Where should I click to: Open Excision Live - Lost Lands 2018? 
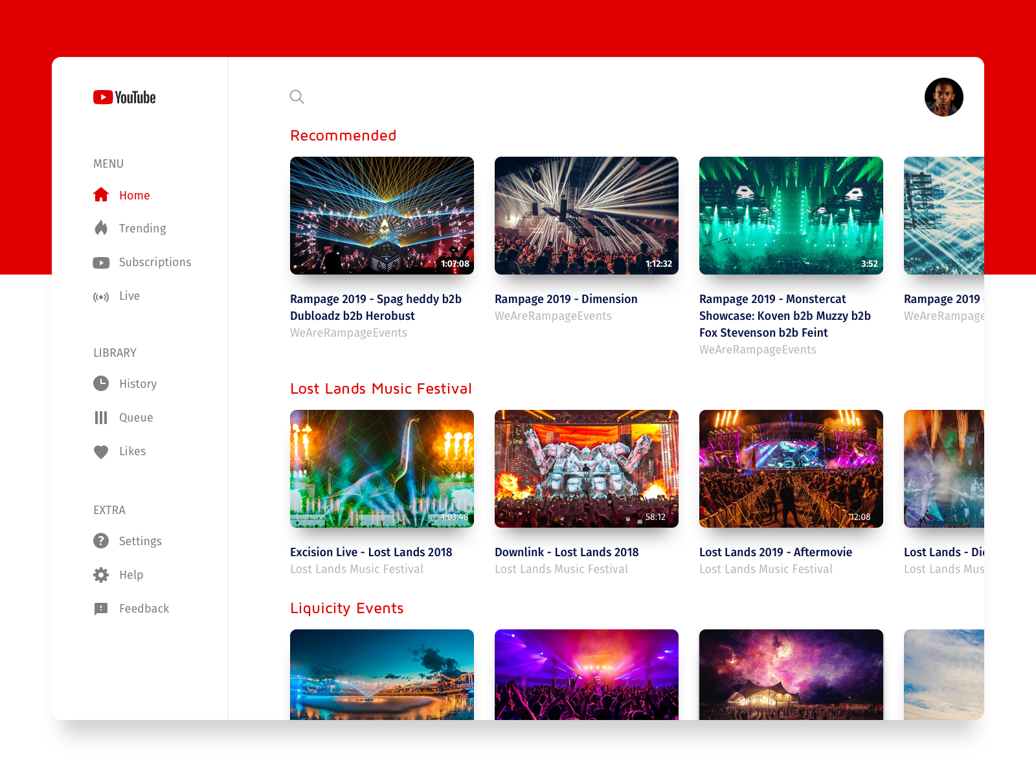point(370,552)
